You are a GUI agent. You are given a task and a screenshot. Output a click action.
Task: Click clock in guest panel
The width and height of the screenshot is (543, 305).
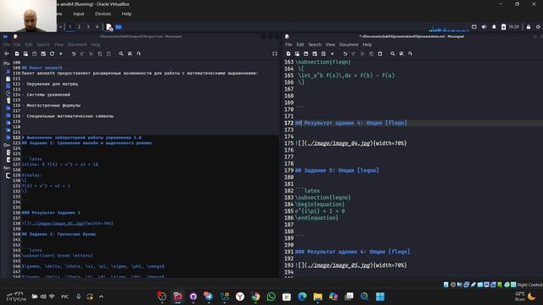(x=514, y=26)
